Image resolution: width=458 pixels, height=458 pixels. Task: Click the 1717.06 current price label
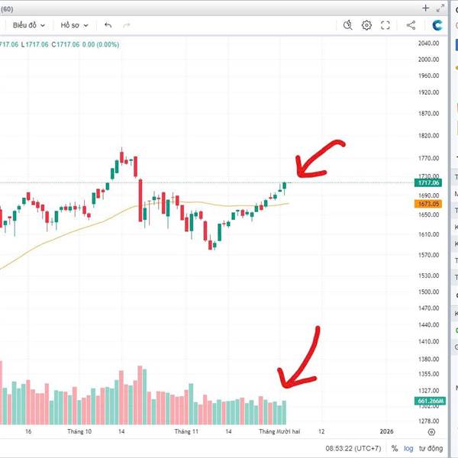(427, 183)
